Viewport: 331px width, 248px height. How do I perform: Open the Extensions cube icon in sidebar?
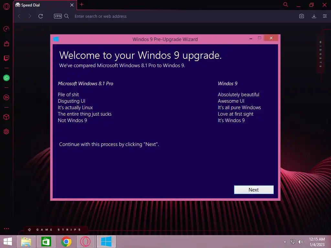click(x=6, y=117)
